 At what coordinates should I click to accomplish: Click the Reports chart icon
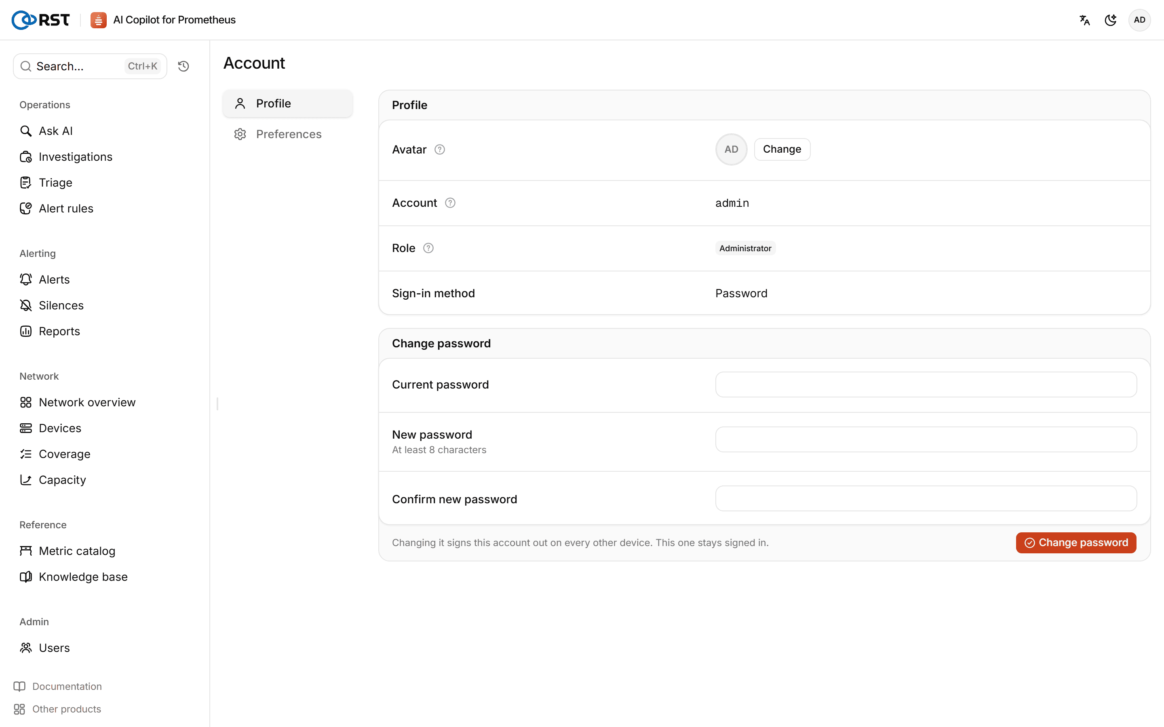pos(26,331)
